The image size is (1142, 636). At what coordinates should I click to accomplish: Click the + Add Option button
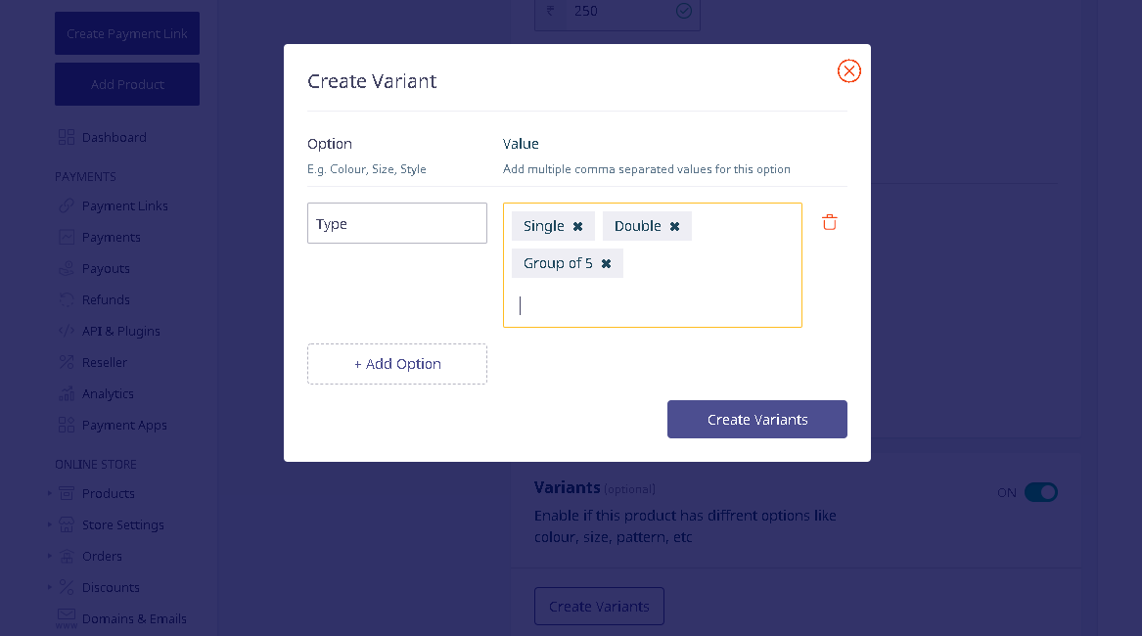coord(397,364)
